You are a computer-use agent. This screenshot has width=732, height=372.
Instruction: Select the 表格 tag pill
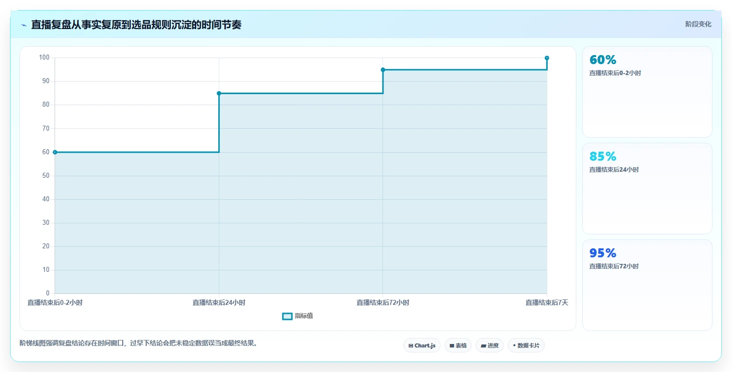(x=458, y=345)
